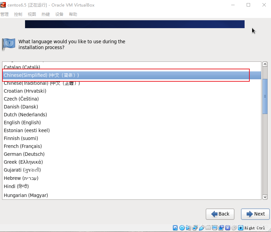
Task: Select Hindi language row
Action: pyautogui.click(x=132, y=186)
